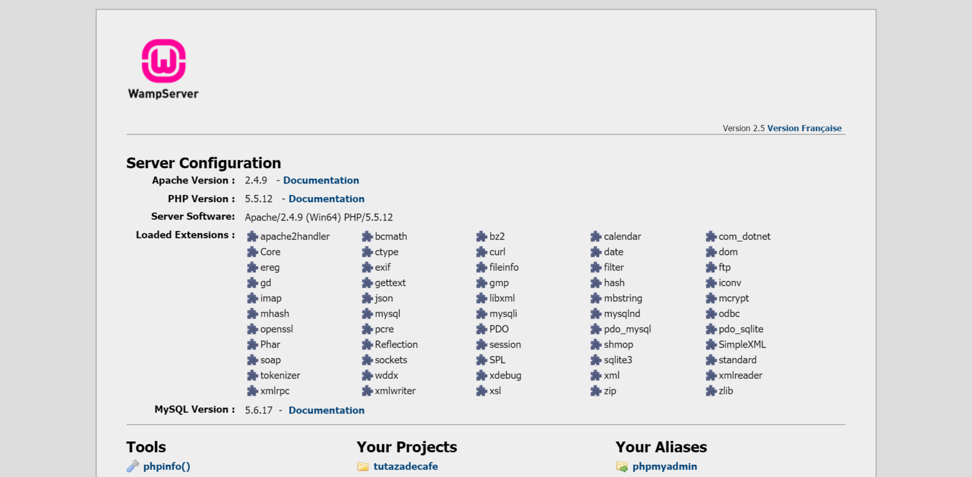Click the PHP version value 5.5.12
The height and width of the screenshot is (477, 972).
(259, 198)
